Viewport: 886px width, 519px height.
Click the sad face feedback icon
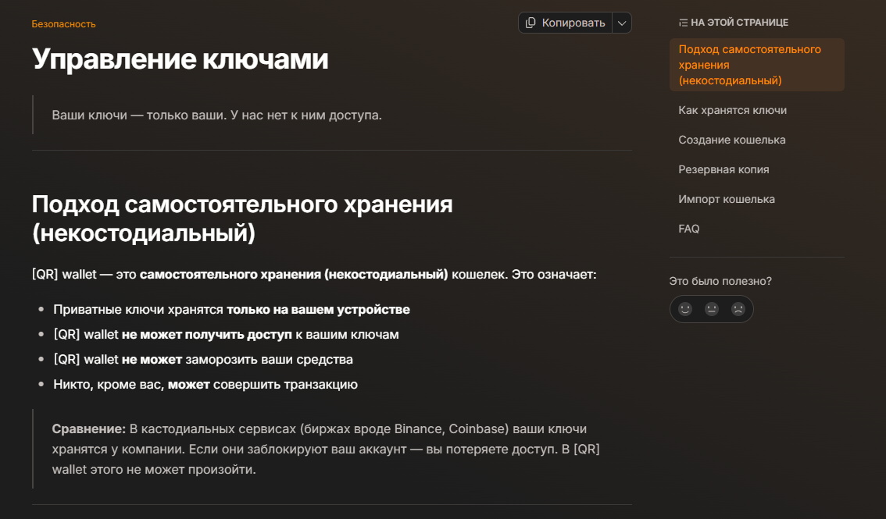738,309
